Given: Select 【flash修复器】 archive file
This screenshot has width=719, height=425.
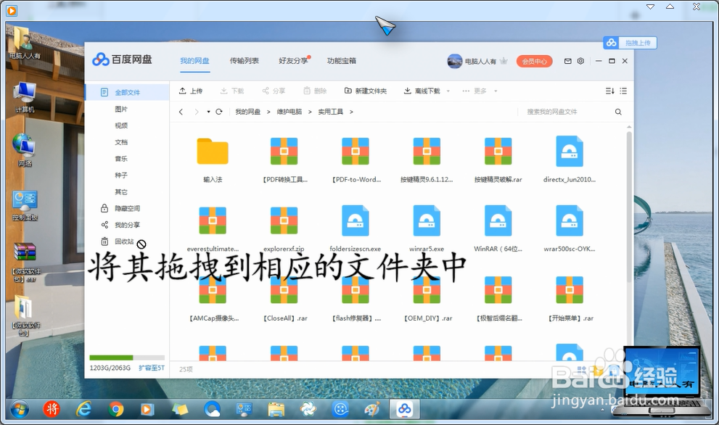Looking at the screenshot, I should pyautogui.click(x=356, y=290).
